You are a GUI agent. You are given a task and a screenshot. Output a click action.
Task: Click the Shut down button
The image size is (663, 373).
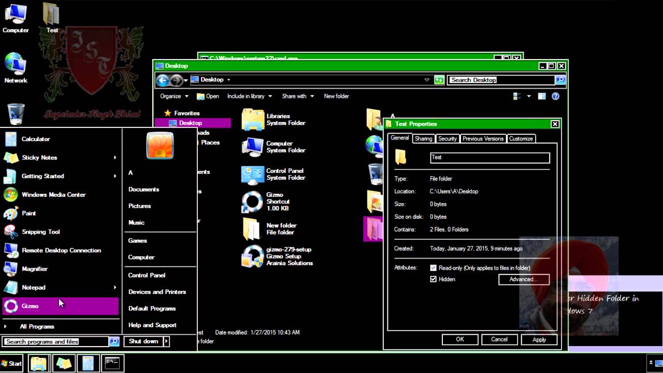[x=143, y=341]
